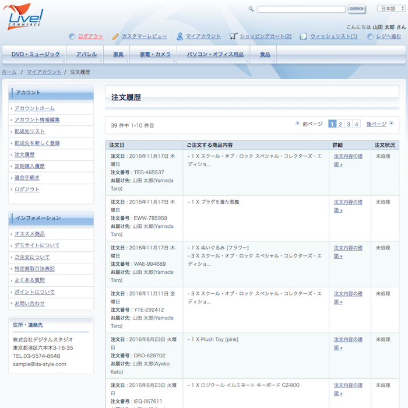408x408 pixels.
Task: Click the next page arrow icon after 後ページ
Action: coord(392,124)
